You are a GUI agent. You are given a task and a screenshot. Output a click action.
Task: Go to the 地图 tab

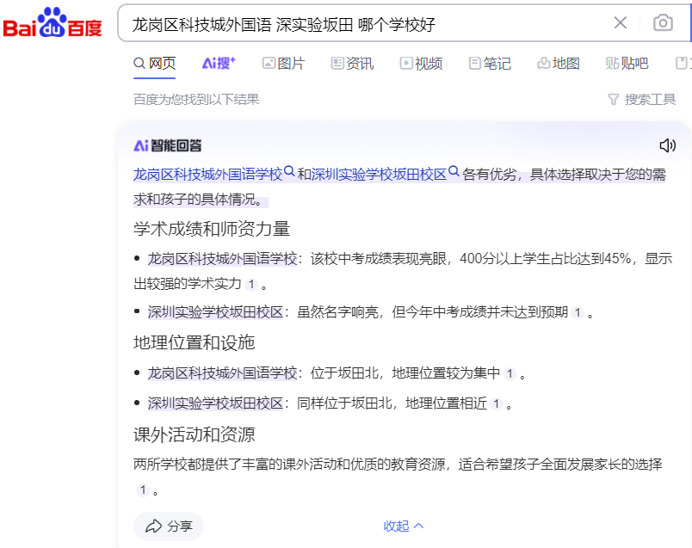point(558,63)
